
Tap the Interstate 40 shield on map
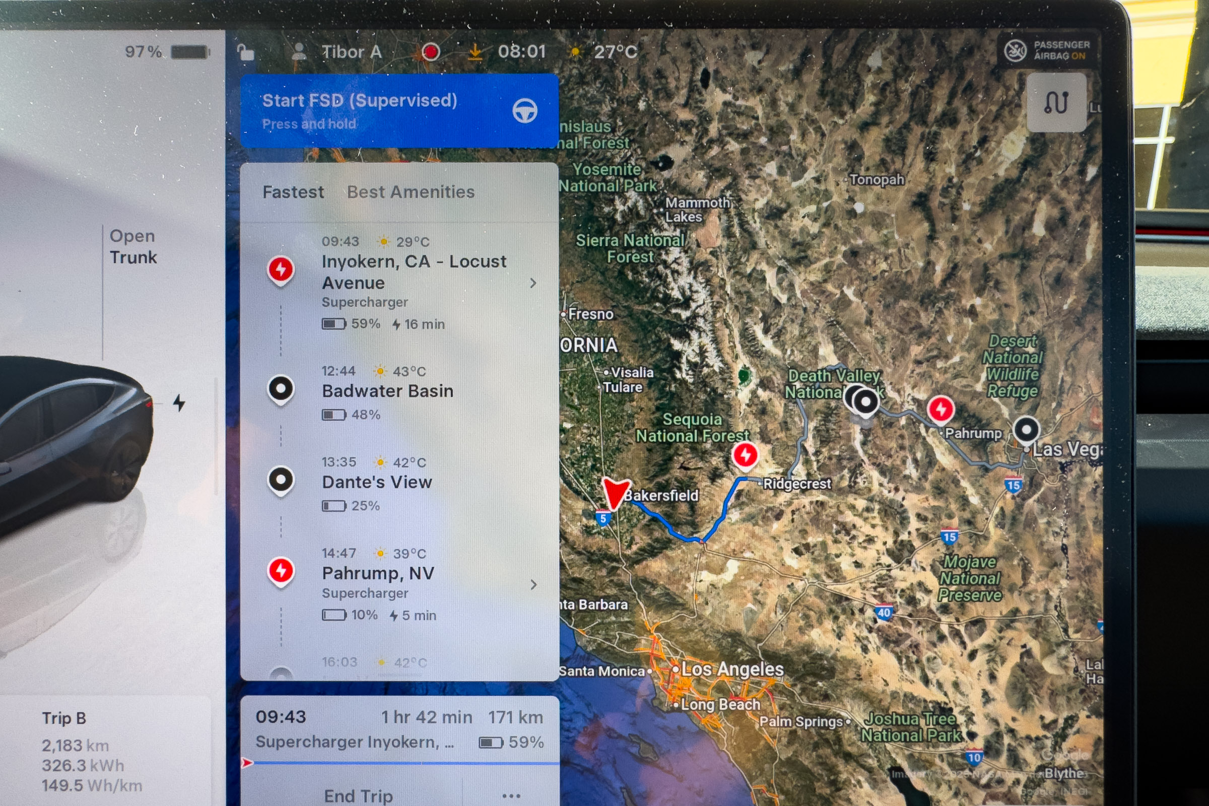[884, 612]
